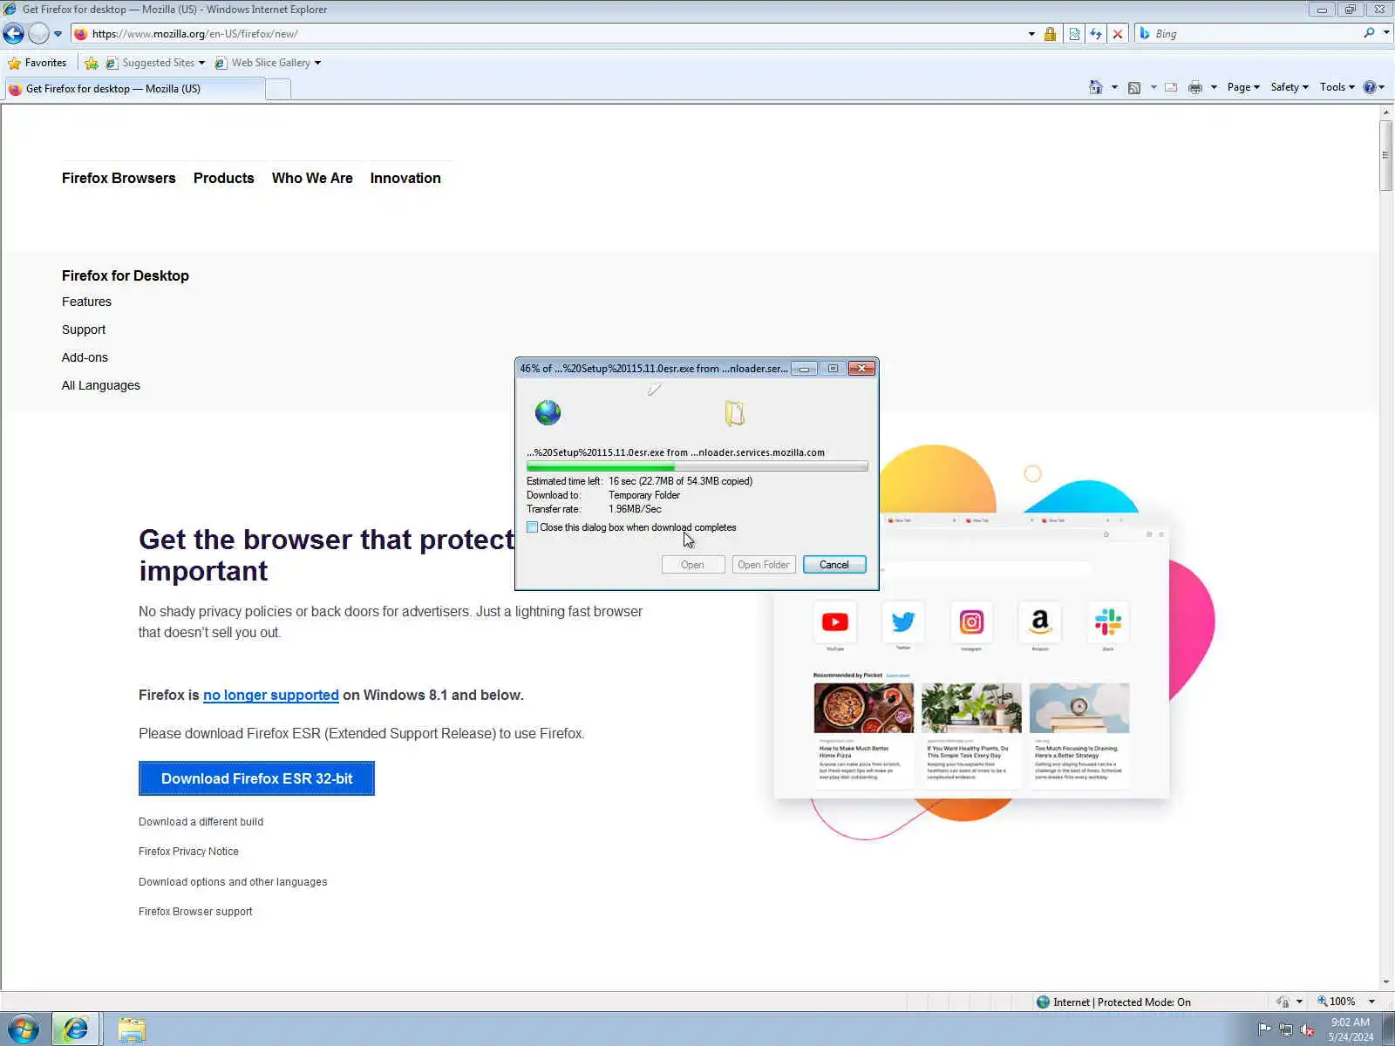This screenshot has height=1046, width=1395.
Task: Open the Home button dropdown arrow
Action: [1114, 87]
